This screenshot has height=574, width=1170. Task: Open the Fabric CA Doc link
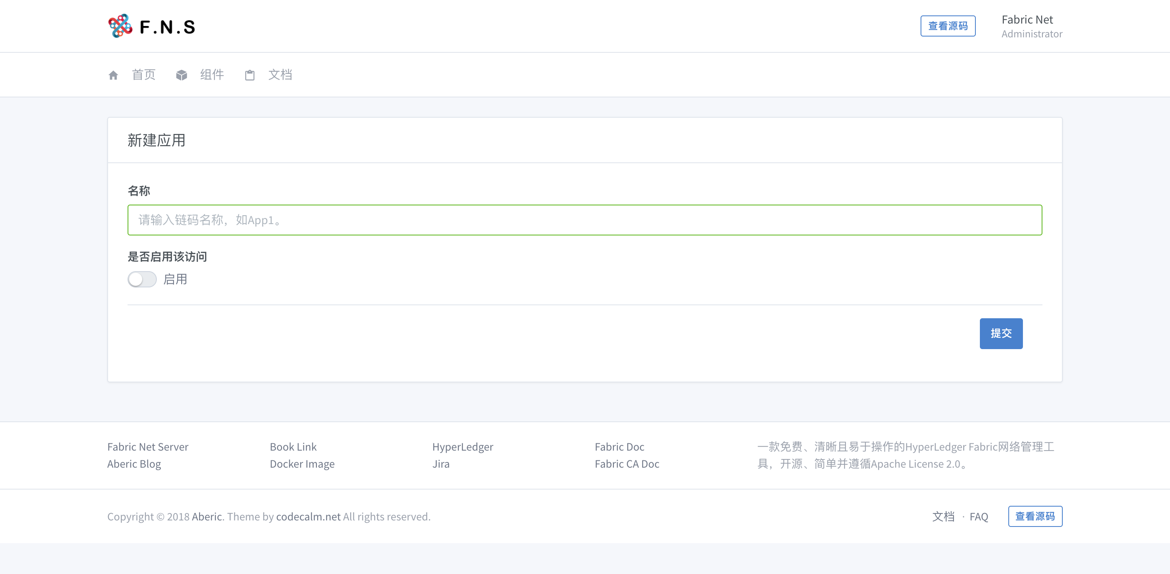coord(627,464)
